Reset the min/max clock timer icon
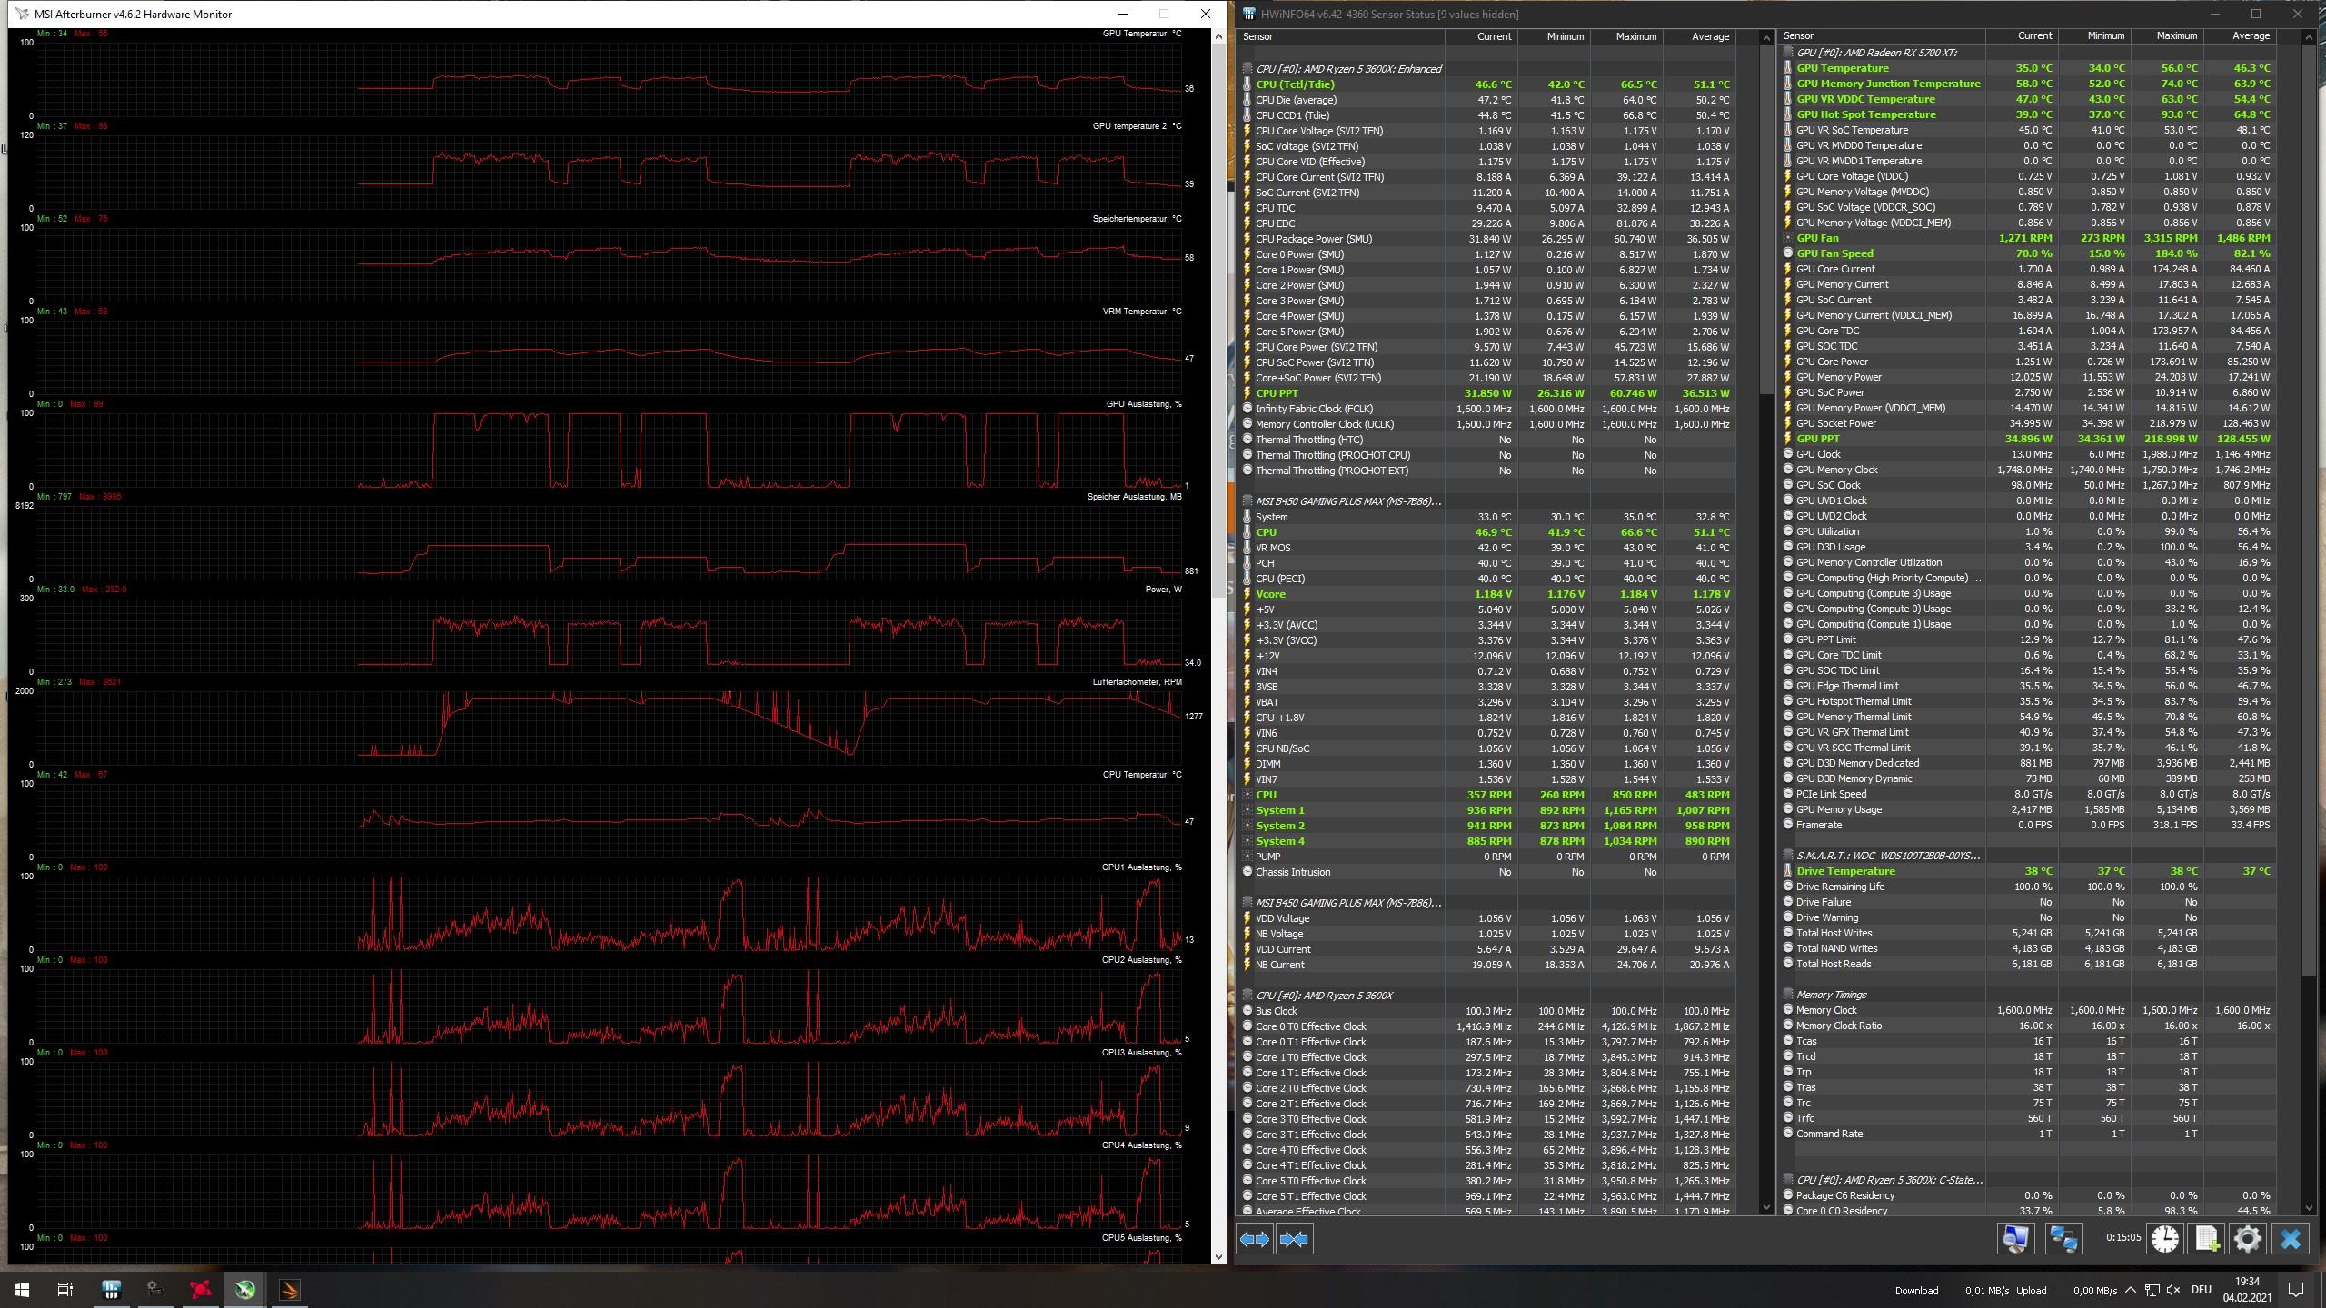This screenshot has width=2326, height=1308. (x=2164, y=1239)
